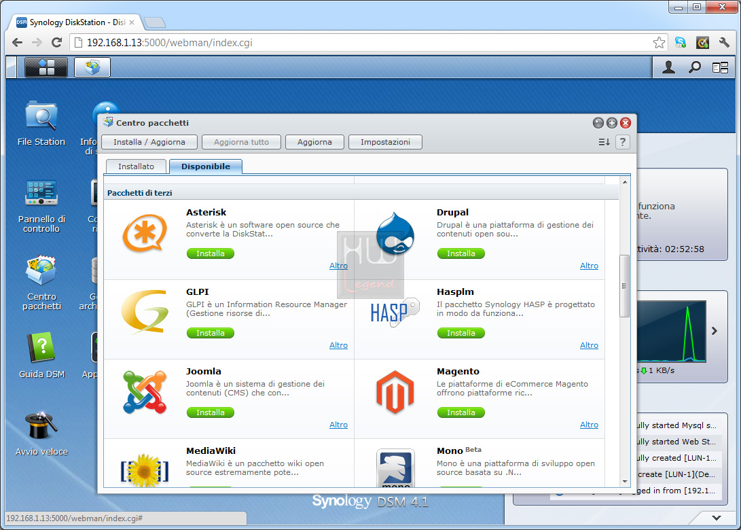Bookmark this page with star icon

[x=659, y=43]
